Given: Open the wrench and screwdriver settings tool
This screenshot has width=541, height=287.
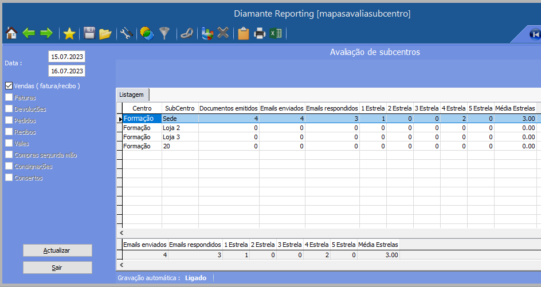Looking at the screenshot, I should click(x=126, y=34).
